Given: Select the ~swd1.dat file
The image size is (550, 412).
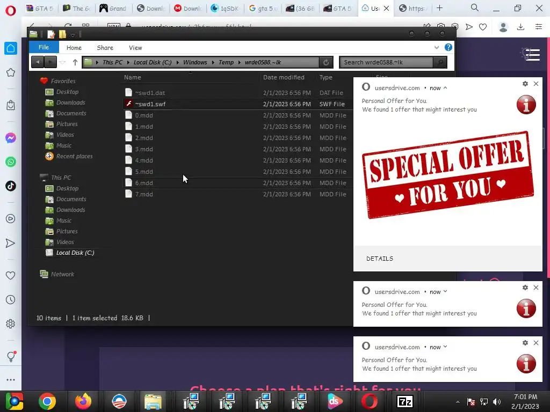Looking at the screenshot, I should click(x=150, y=93).
